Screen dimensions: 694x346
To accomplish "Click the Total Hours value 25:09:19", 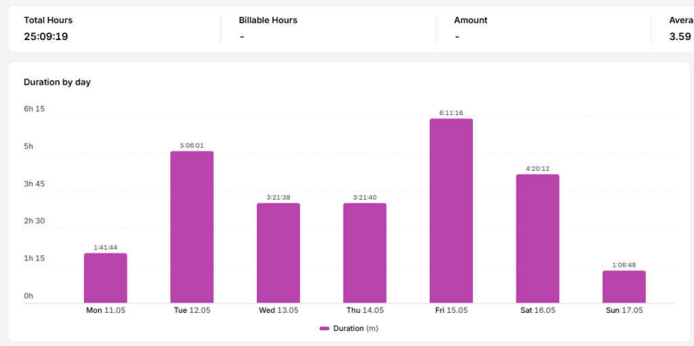I will (x=46, y=37).
